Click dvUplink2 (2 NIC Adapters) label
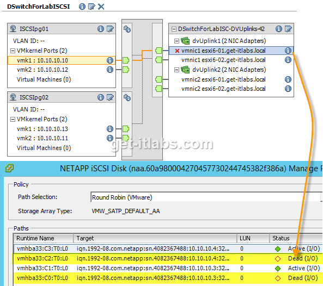 point(229,70)
